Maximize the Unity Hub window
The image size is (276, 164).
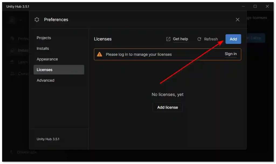(255, 6)
